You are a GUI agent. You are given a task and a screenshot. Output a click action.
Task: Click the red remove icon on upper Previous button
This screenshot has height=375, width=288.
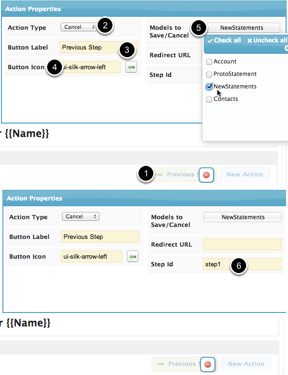click(x=206, y=175)
